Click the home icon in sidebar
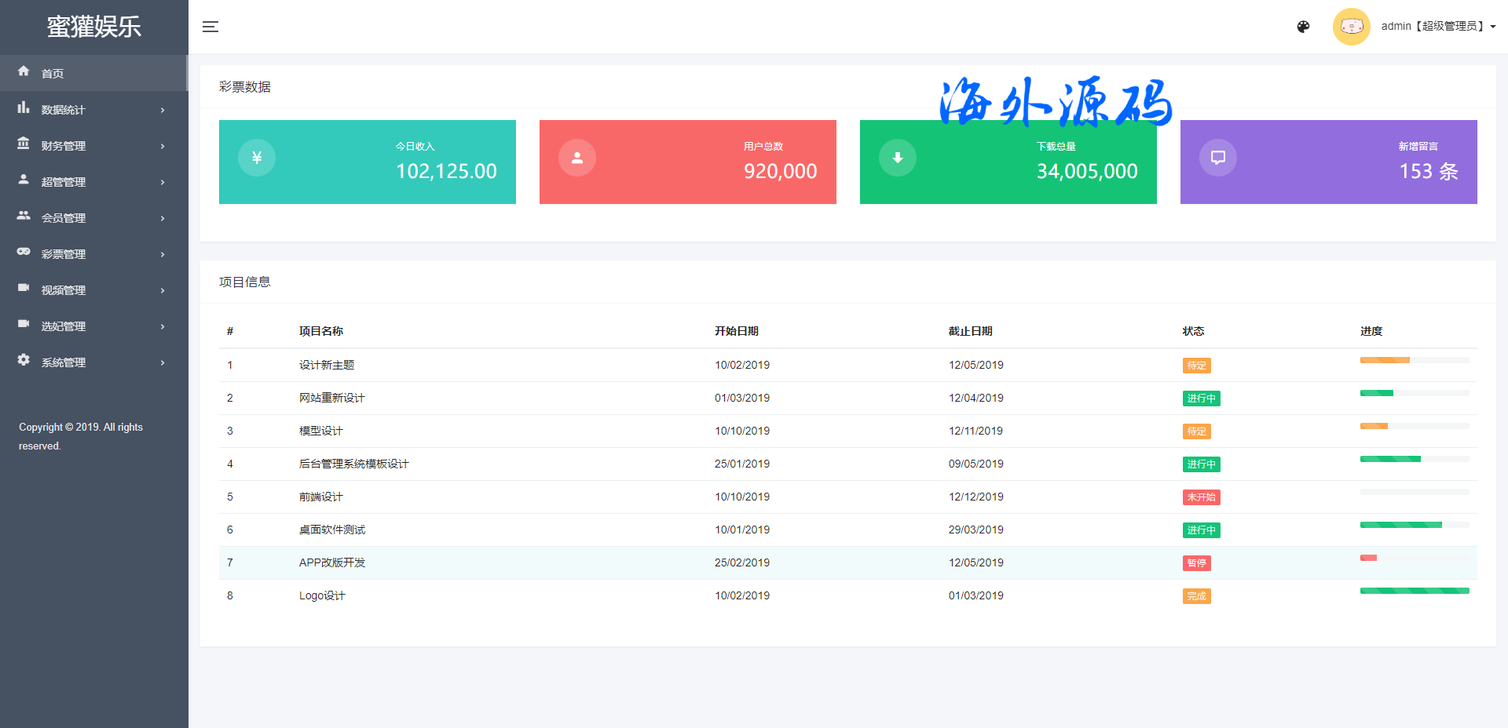This screenshot has width=1508, height=728. point(24,71)
